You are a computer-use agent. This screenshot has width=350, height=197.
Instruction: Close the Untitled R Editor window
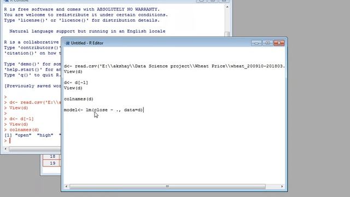coord(279,43)
